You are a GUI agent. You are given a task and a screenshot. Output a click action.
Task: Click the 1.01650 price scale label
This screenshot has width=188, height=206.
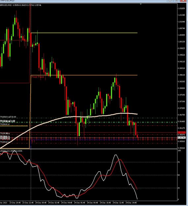tap(181, 8)
